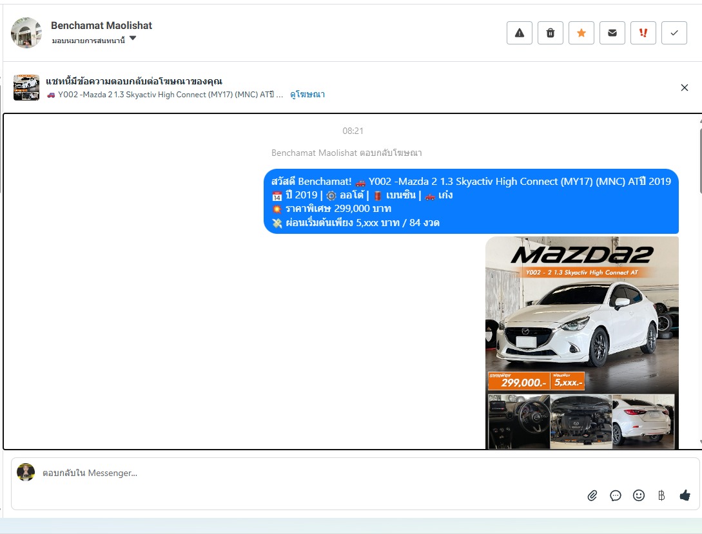Click the baht payment request icon
Screen dimensions: 702x534
coord(661,495)
